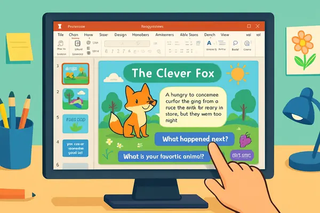Open the View ribbon tab
The width and height of the screenshot is (320, 213).
[226, 34]
